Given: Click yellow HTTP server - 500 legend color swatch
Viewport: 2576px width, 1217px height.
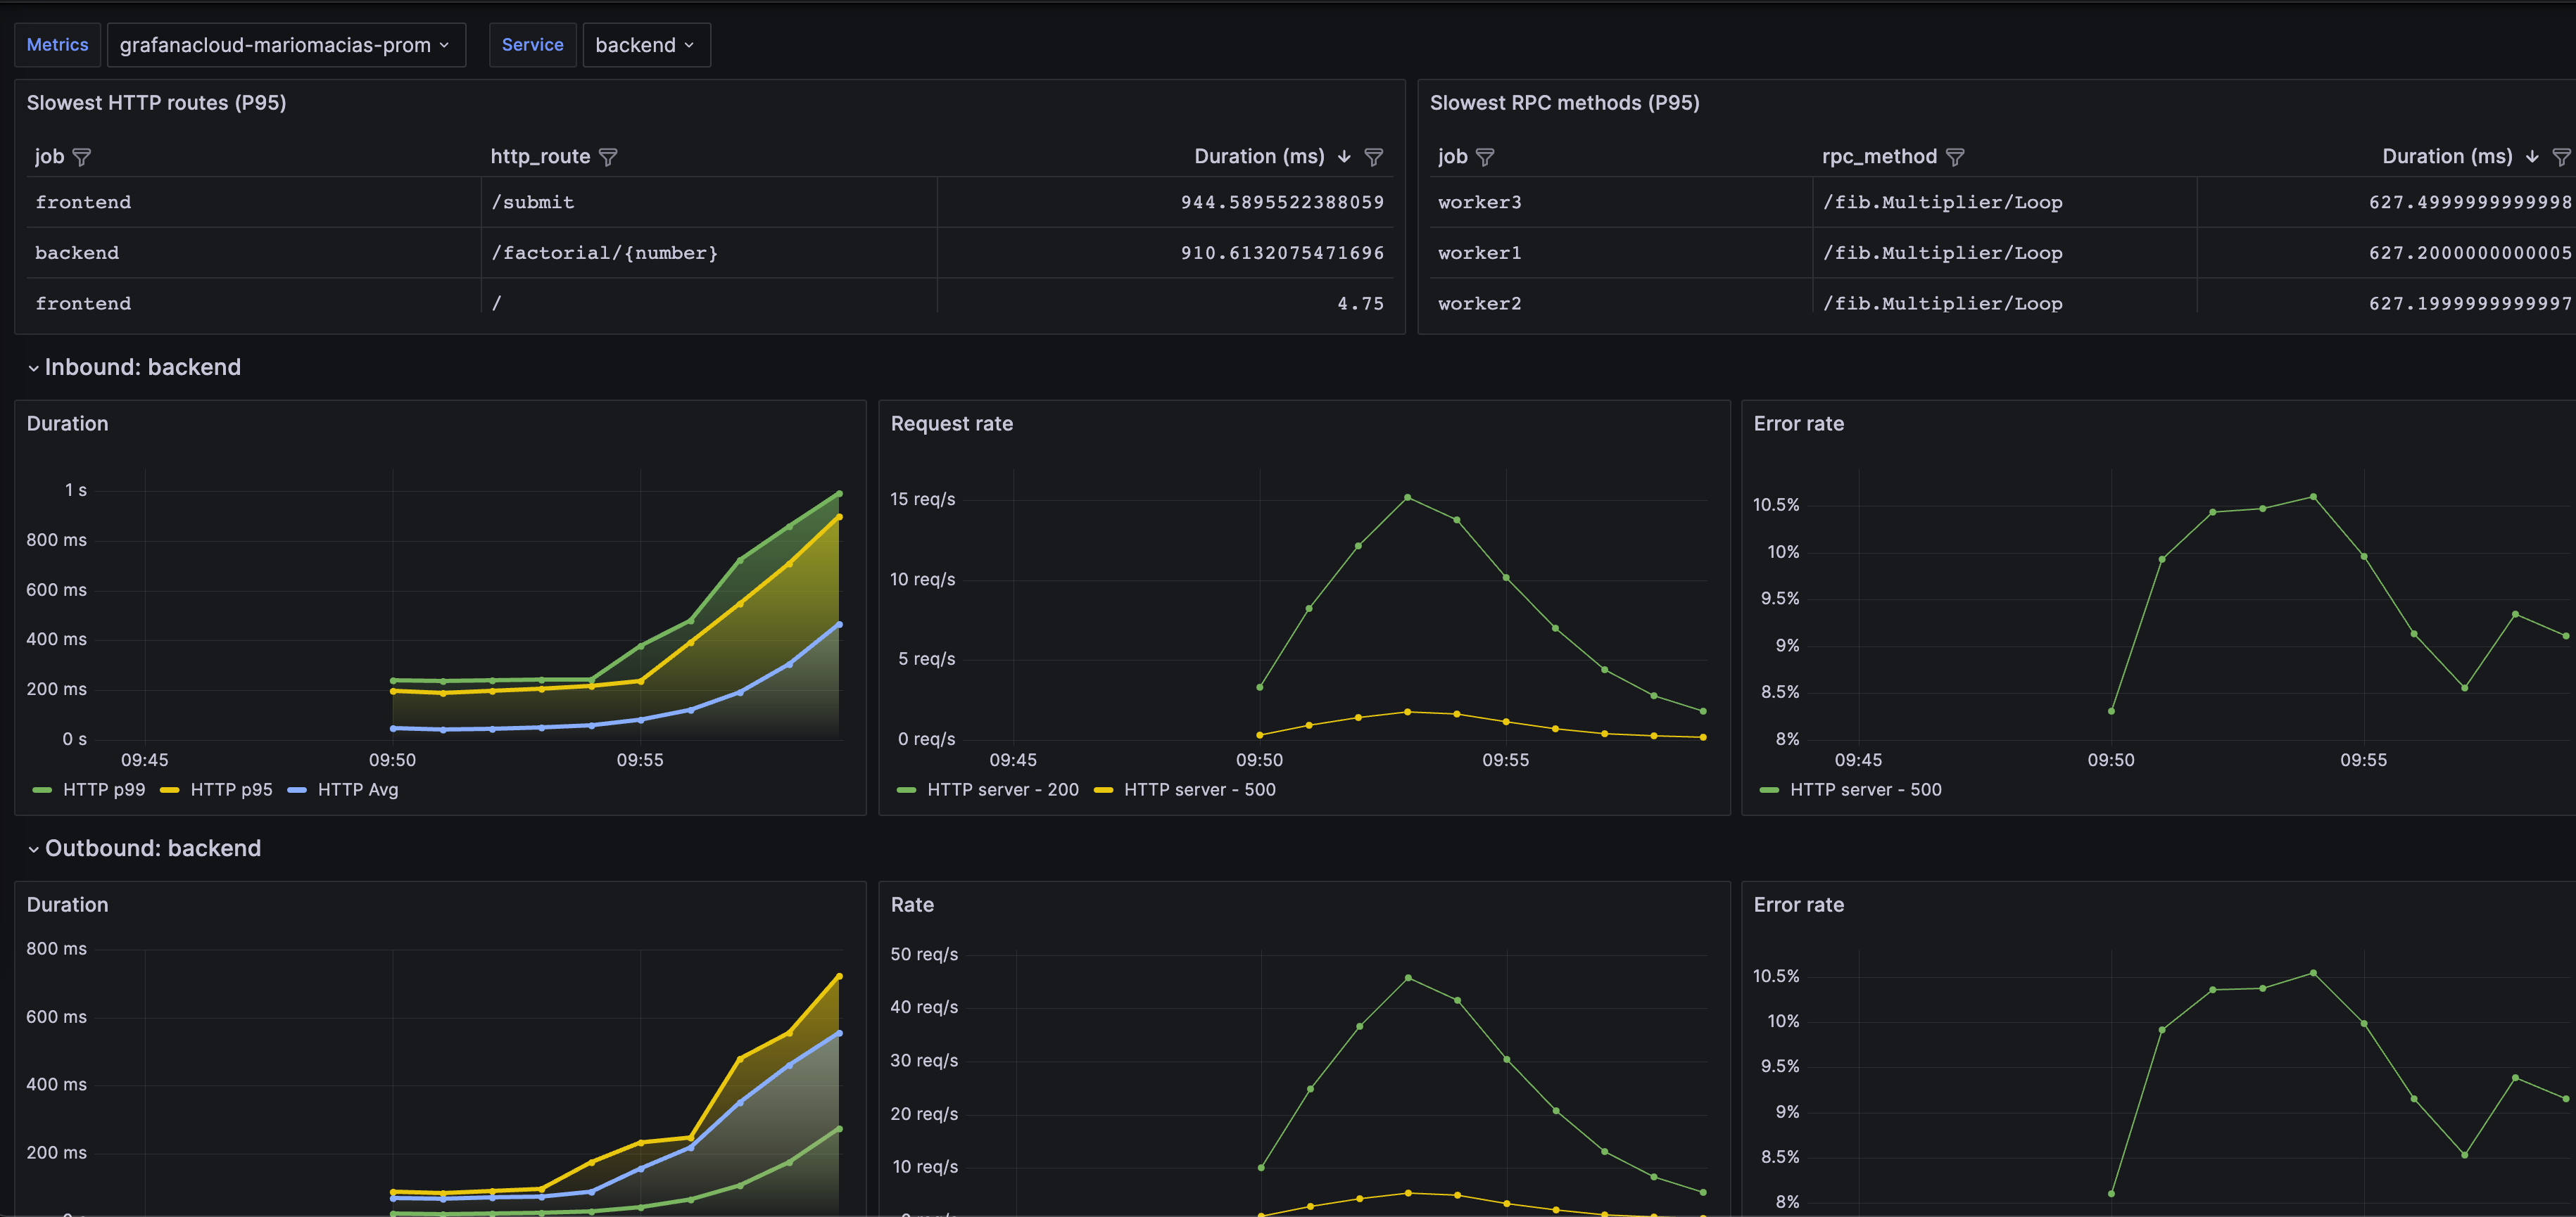Looking at the screenshot, I should tap(1103, 791).
